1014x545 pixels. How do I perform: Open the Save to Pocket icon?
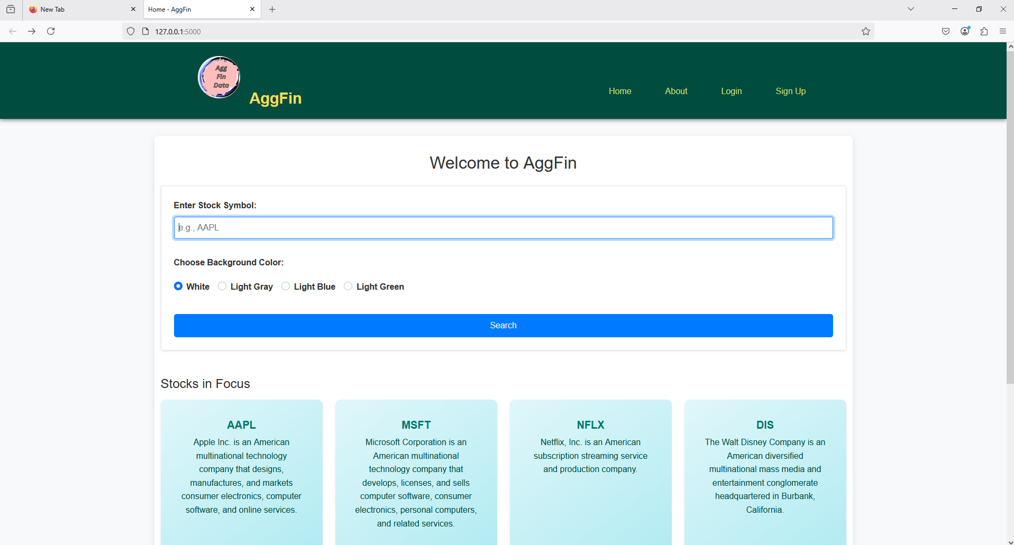point(946,31)
